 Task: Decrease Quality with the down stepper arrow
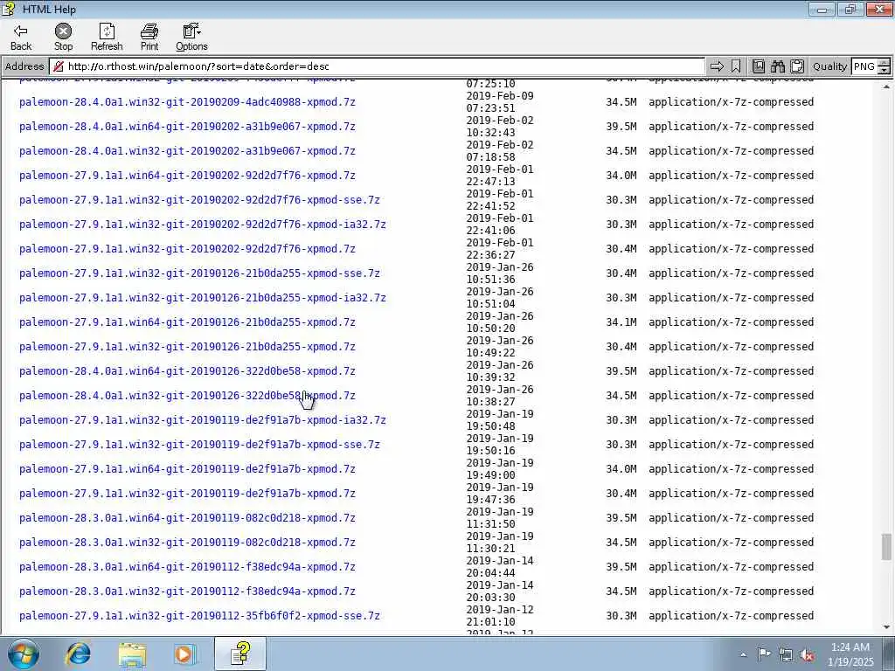[x=885, y=71]
